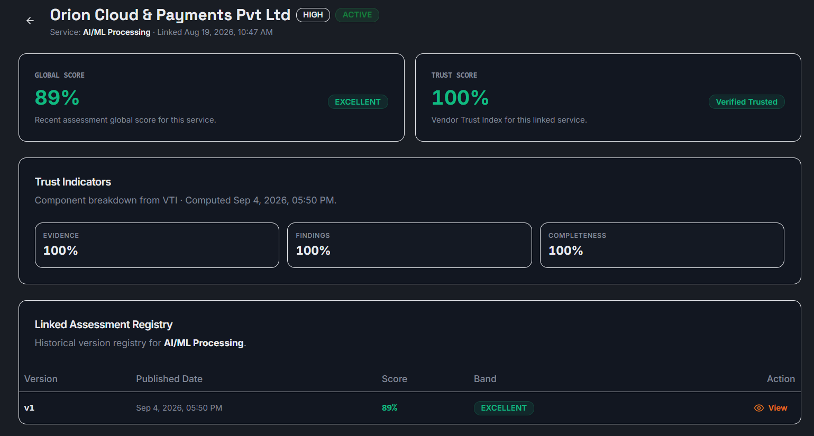Click the Linked Assessment Registry heading
The image size is (814, 436).
[x=104, y=324]
